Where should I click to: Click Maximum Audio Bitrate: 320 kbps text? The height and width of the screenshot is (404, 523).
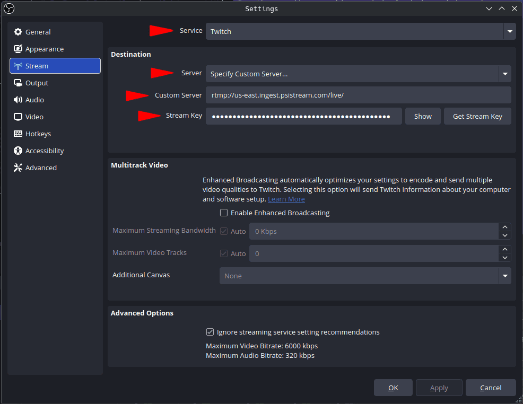(260, 356)
